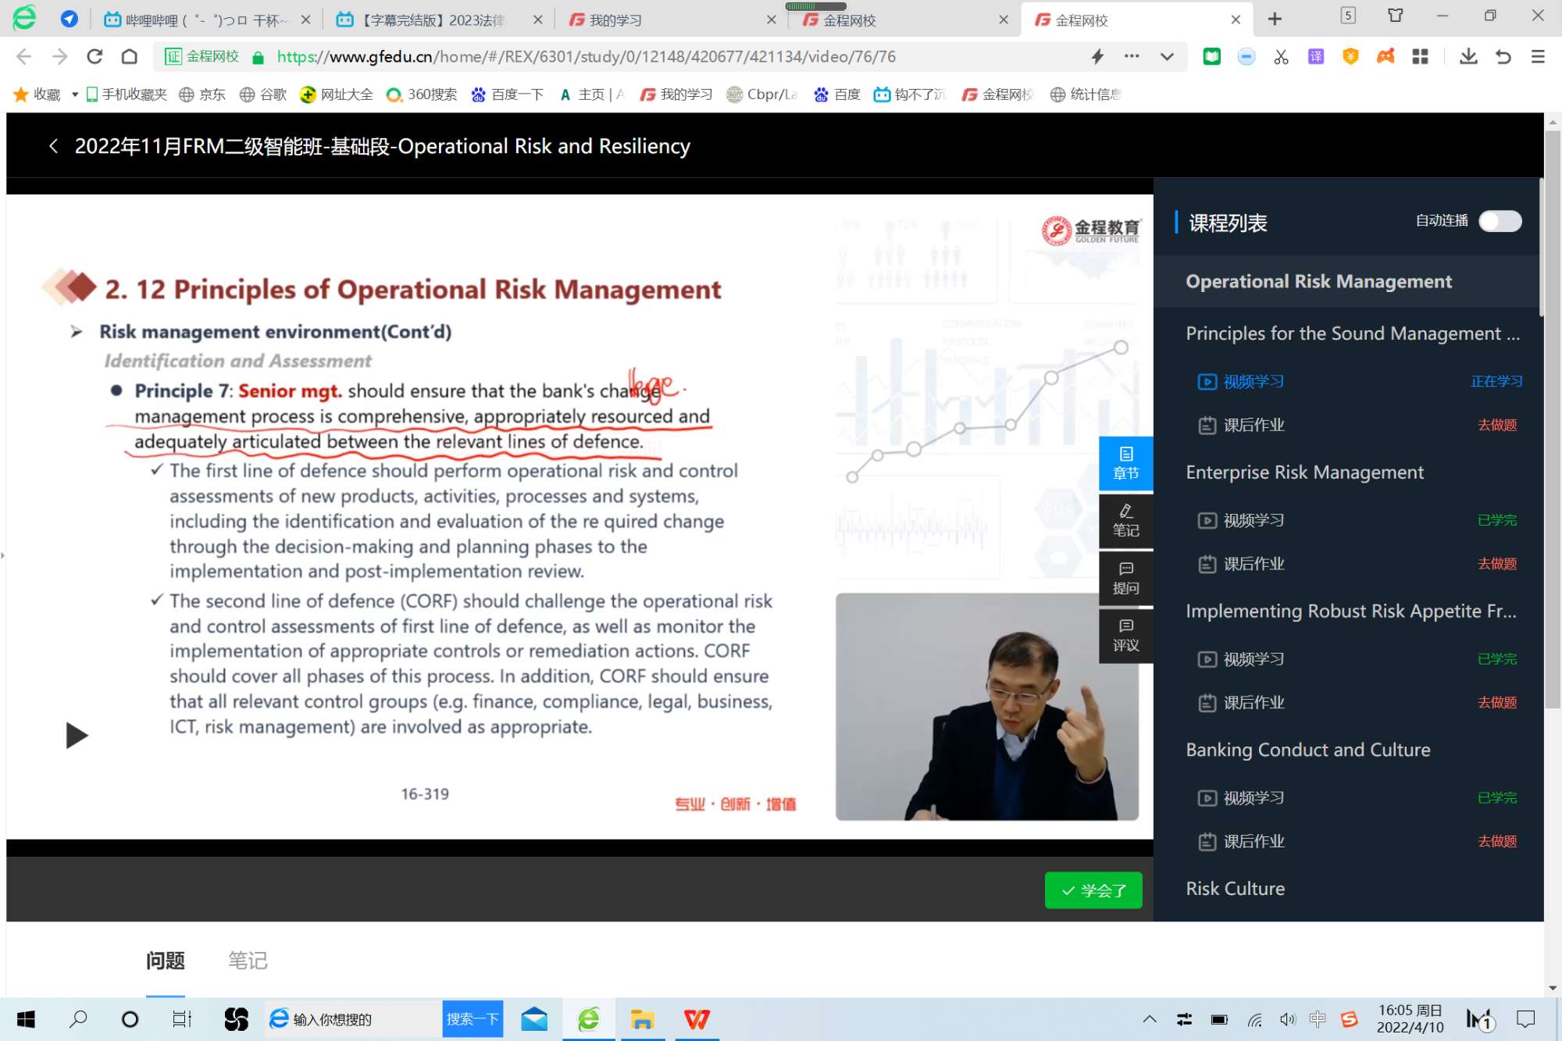Open the browser downloads icon

click(x=1468, y=56)
